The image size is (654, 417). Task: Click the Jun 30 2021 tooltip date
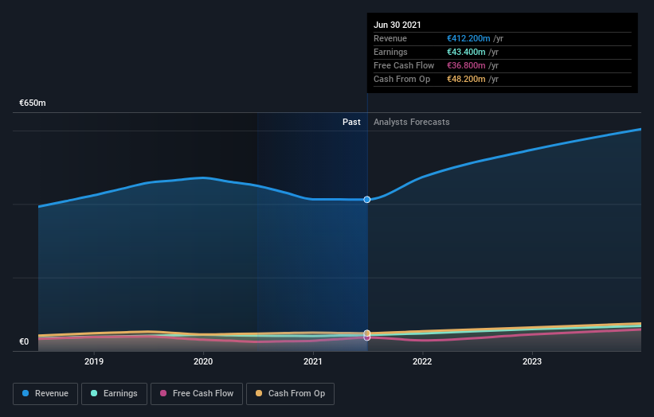coord(397,25)
